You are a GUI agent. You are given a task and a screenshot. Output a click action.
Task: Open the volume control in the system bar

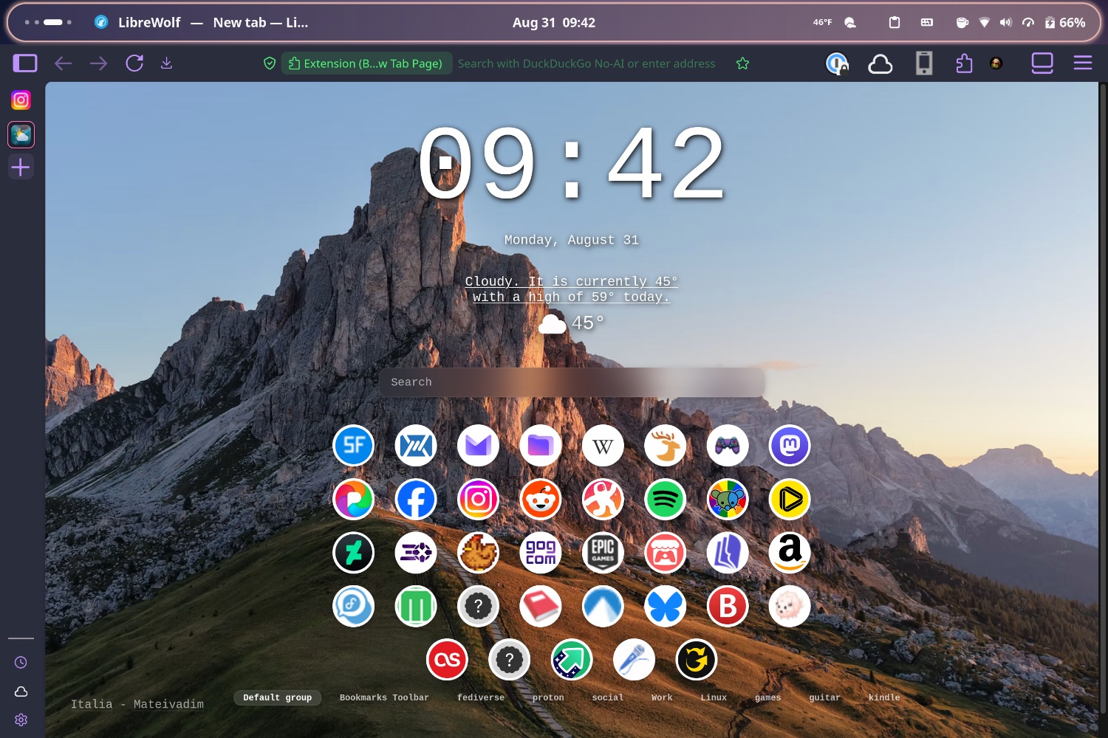1005,23
